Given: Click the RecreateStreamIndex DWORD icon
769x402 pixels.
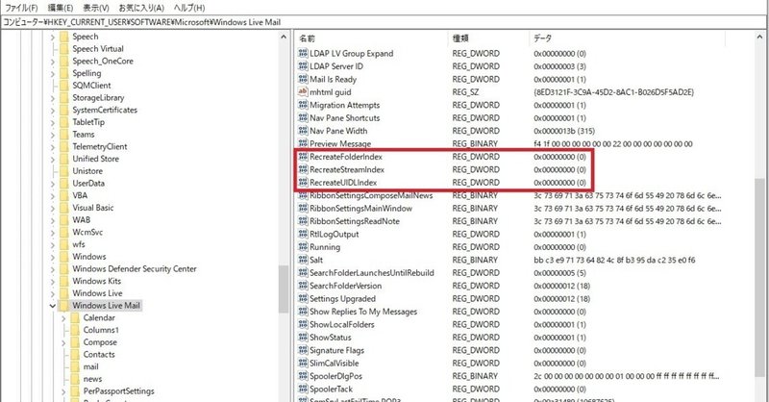Looking at the screenshot, I should tap(303, 169).
